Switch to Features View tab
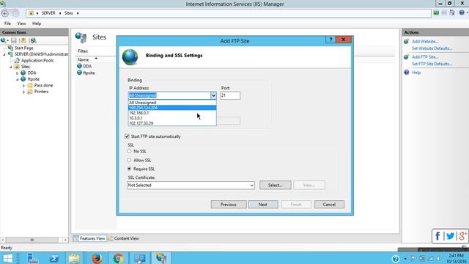 coord(89,238)
